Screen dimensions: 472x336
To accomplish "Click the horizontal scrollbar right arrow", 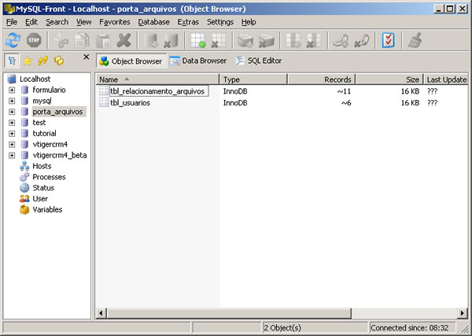I will point(462,313).
